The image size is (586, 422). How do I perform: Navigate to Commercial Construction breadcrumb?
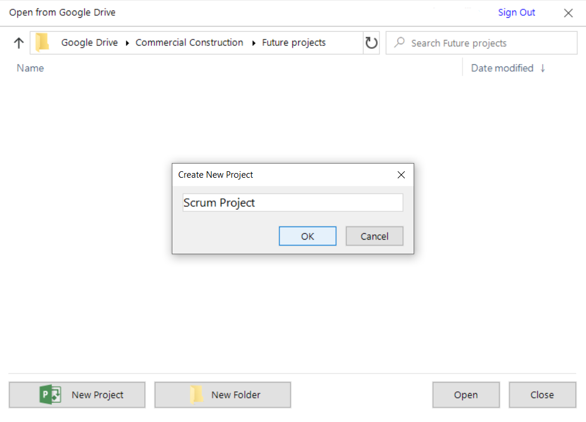[189, 42]
